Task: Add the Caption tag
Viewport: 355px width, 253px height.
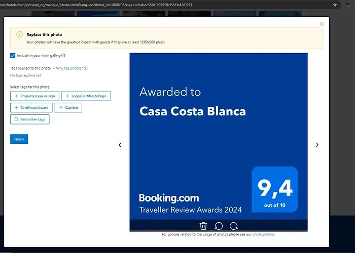Action: [68, 108]
